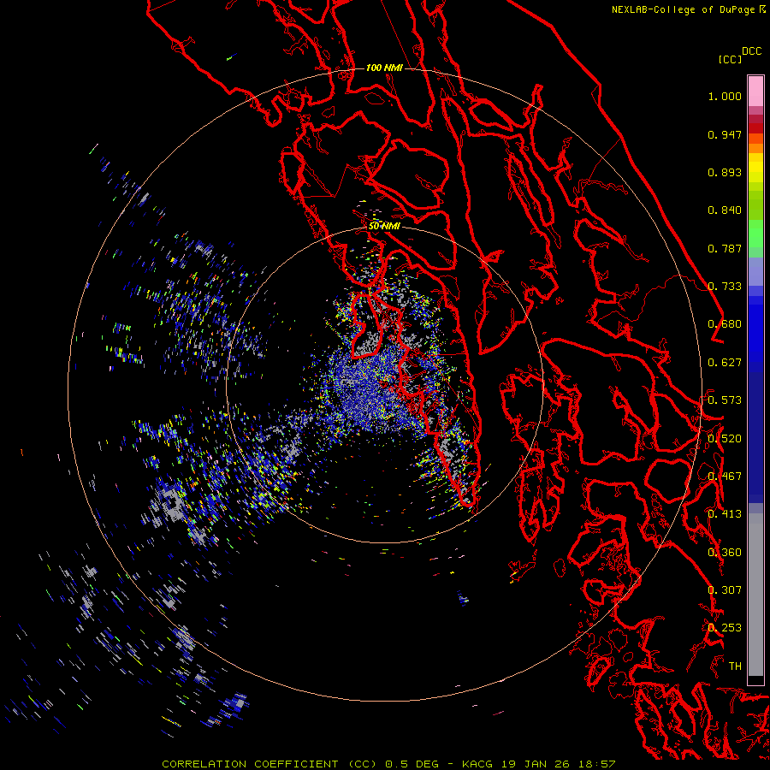770x770 pixels.
Task: Click the 0.413 value on the color scale
Action: pyautogui.click(x=725, y=514)
